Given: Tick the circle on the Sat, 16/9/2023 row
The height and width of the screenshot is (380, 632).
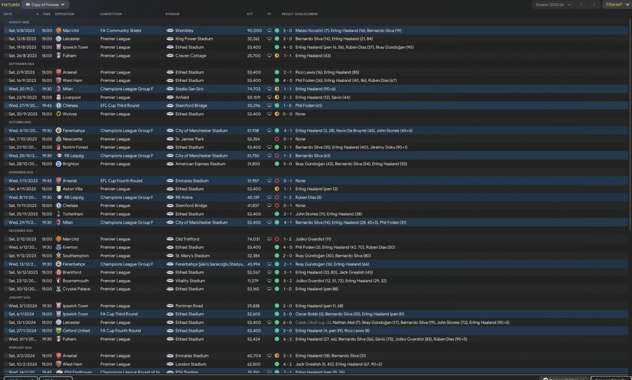Looking at the screenshot, I should pos(6,81).
